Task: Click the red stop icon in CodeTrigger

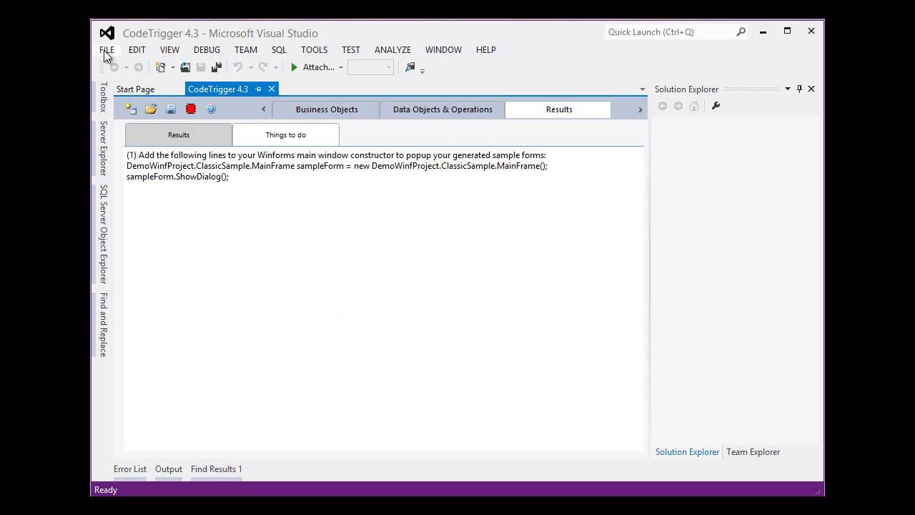Action: (x=191, y=109)
